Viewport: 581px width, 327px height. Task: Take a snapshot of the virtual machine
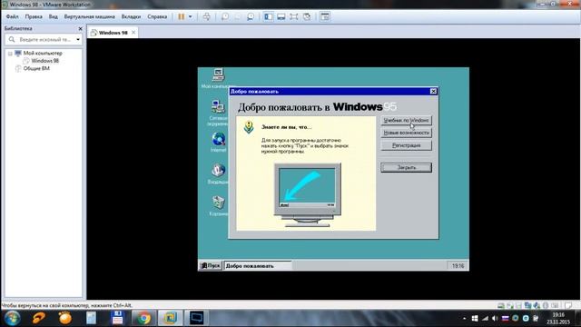225,16
